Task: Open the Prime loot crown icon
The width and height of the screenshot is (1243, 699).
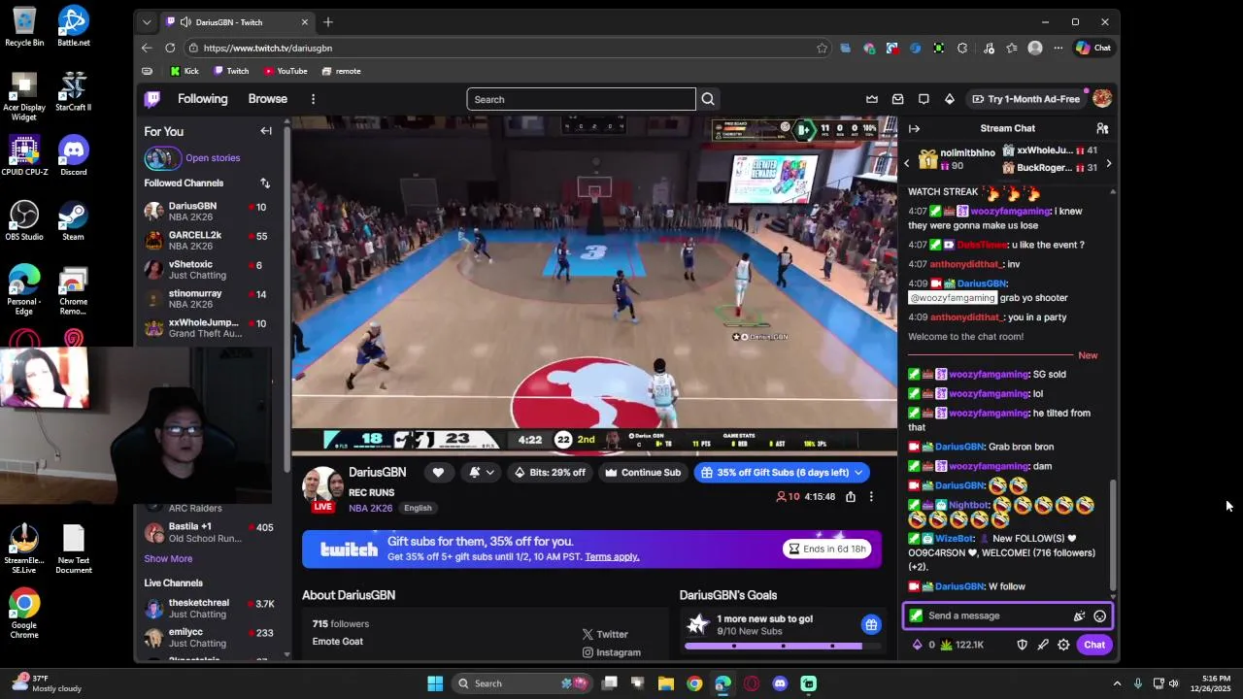Action: pyautogui.click(x=872, y=99)
